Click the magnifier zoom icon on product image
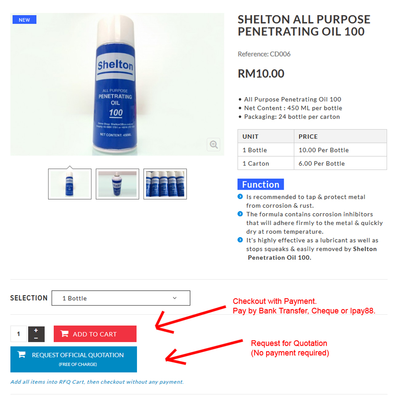Screen dimensions: 394x401 (x=214, y=144)
